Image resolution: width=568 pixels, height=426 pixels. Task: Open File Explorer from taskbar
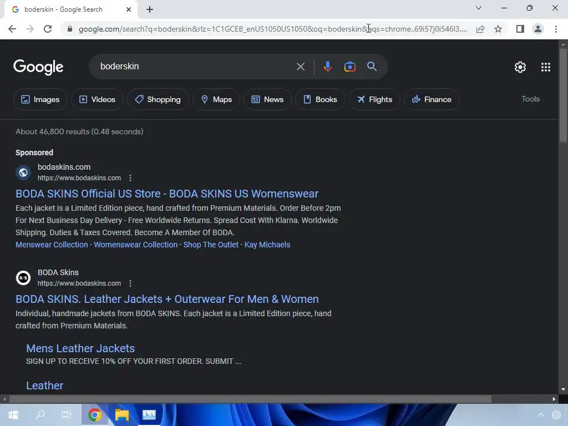tap(121, 415)
